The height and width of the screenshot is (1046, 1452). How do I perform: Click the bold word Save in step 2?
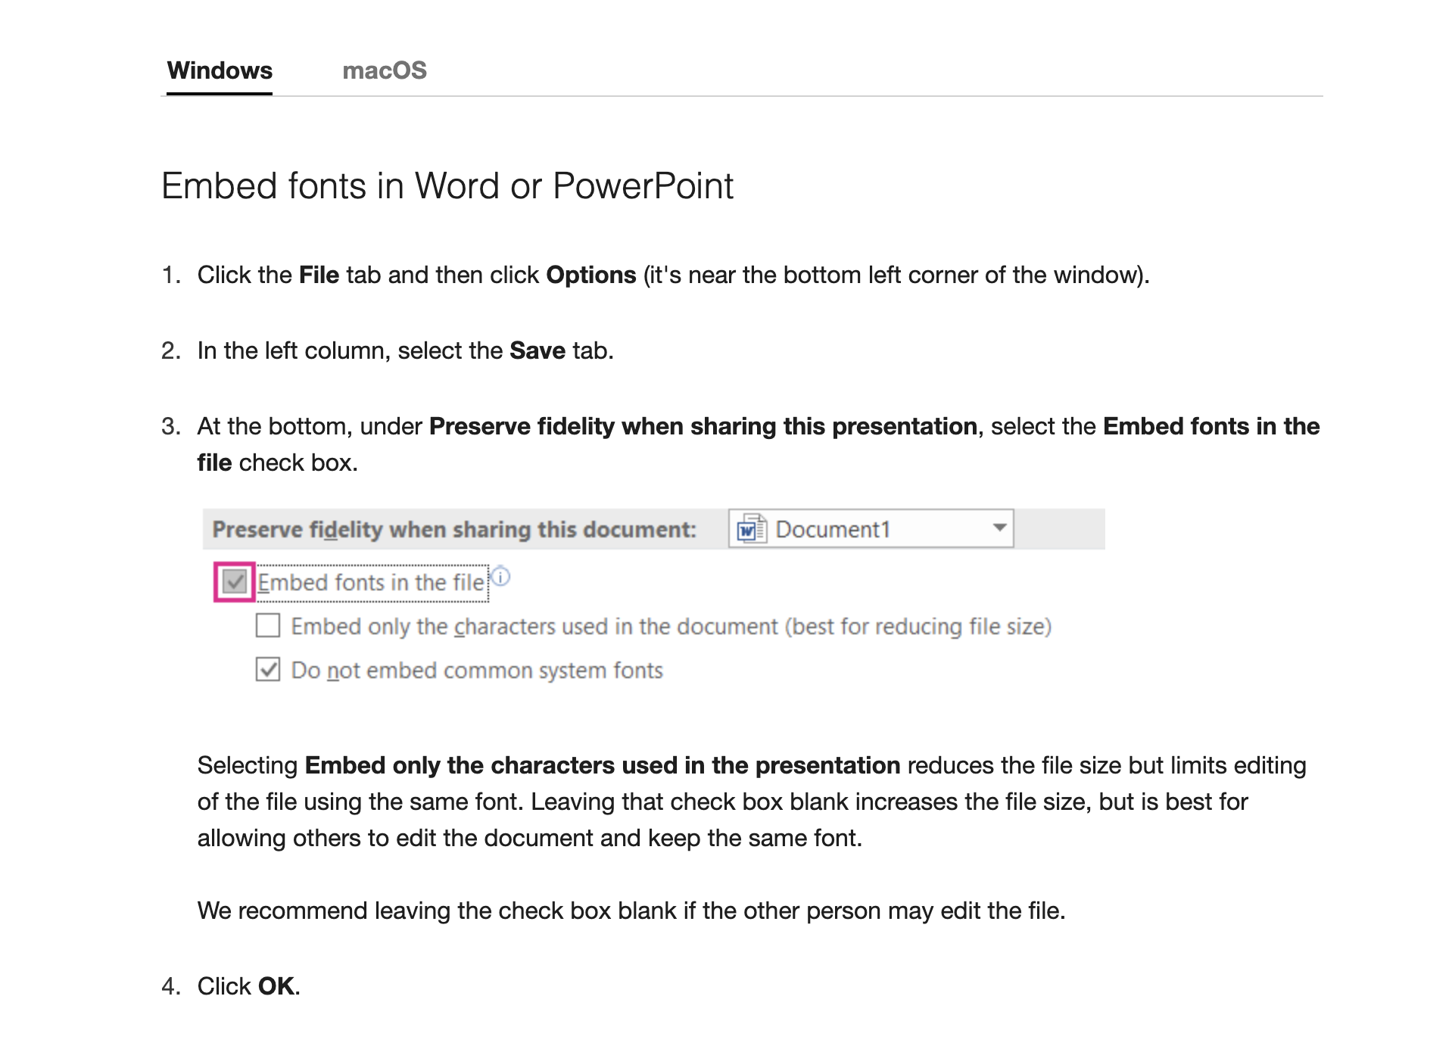[537, 350]
